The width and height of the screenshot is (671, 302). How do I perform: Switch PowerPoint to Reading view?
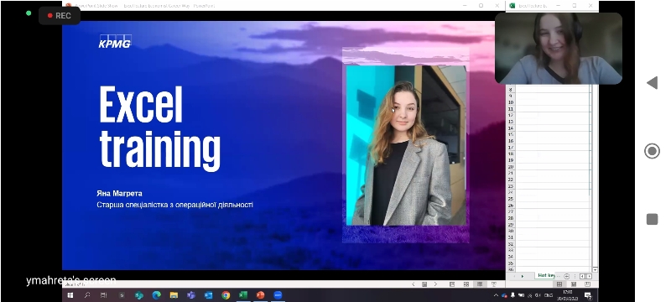click(480, 284)
